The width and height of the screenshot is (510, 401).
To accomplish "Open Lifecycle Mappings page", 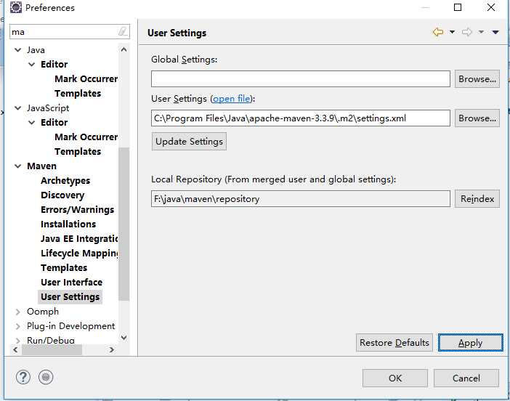I will point(79,254).
